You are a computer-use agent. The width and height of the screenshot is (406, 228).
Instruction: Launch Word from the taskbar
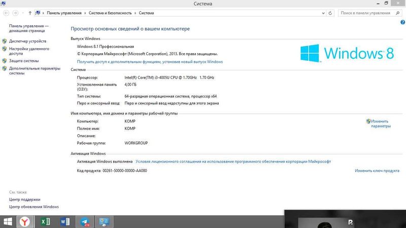coord(65,221)
